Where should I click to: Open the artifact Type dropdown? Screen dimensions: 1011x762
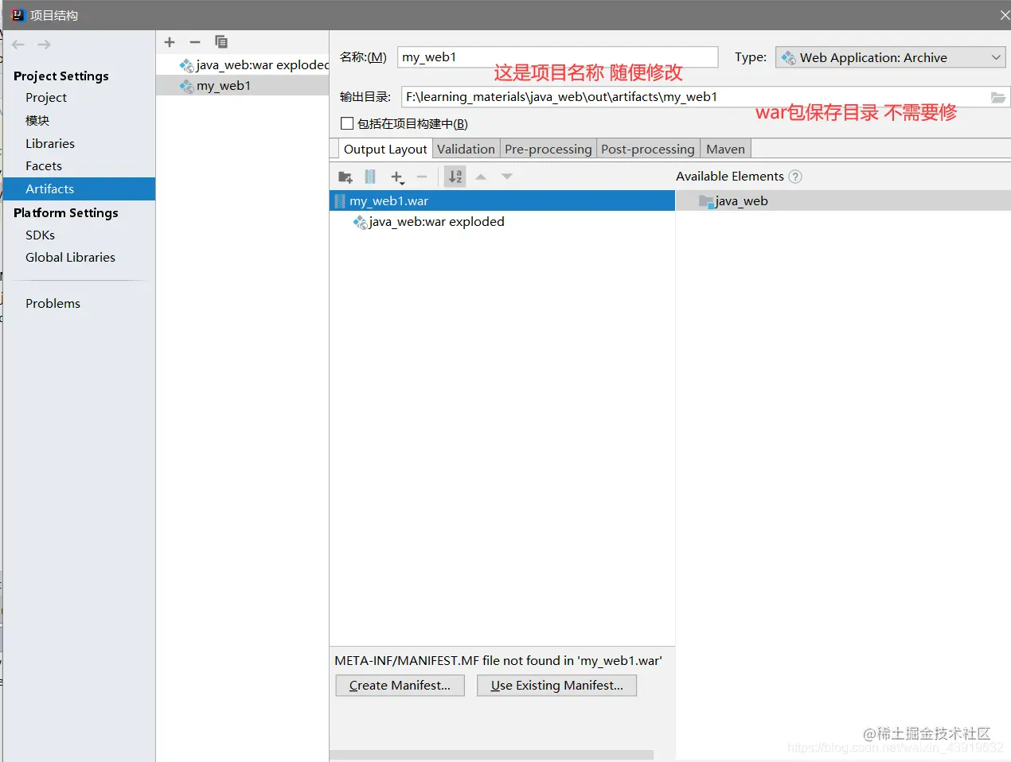click(891, 57)
